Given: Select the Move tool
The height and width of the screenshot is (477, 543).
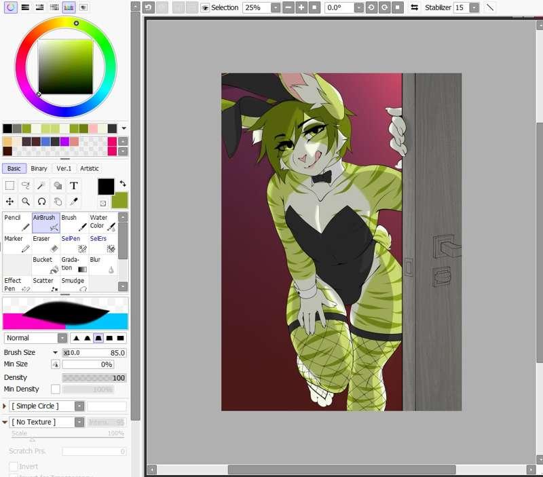Looking at the screenshot, I should tap(10, 202).
